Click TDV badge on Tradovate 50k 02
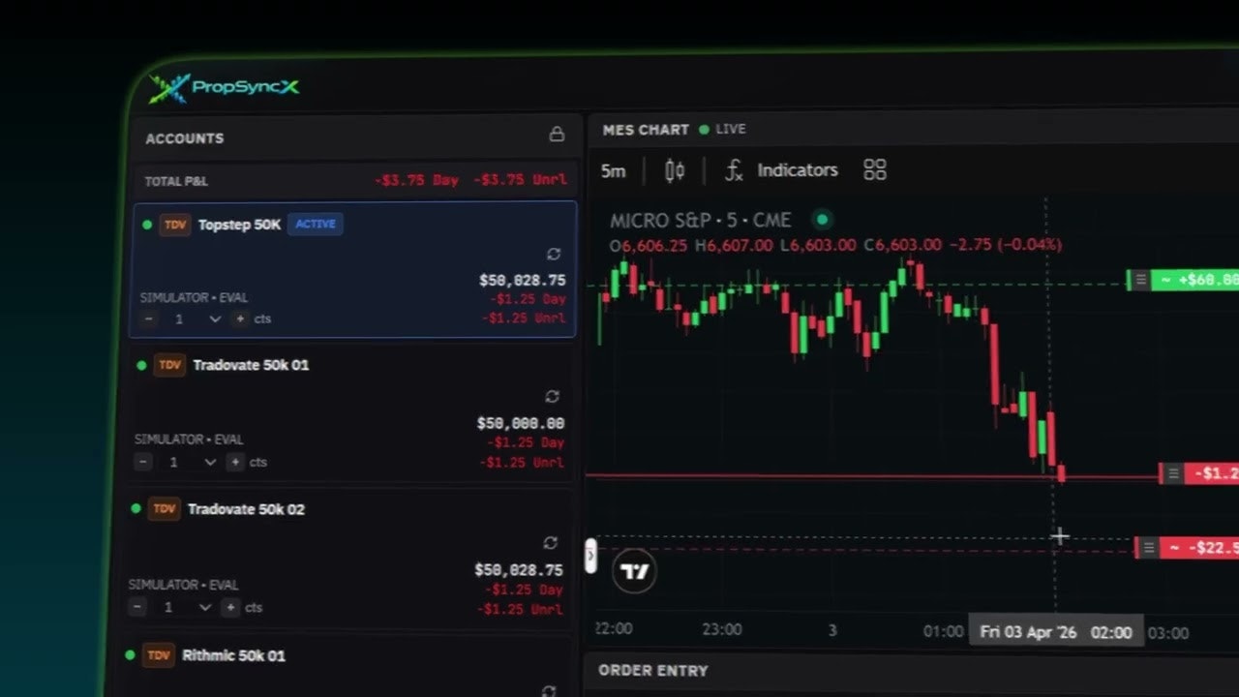 (164, 509)
